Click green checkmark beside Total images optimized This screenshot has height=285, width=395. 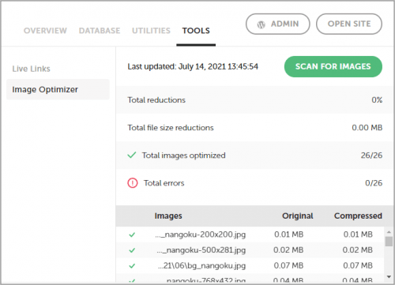(x=132, y=155)
